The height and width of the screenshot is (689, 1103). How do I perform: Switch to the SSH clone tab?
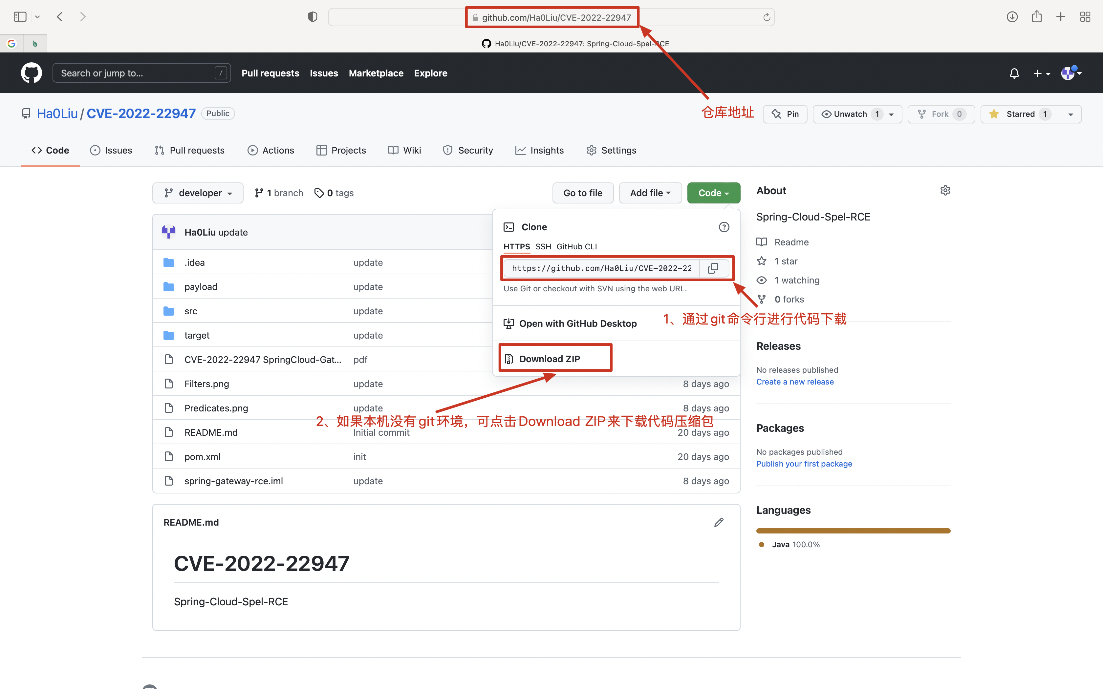(543, 246)
